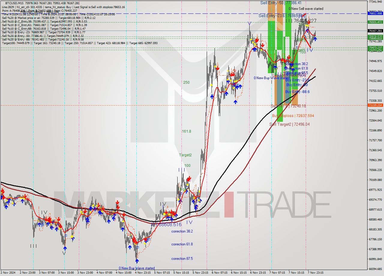Click the '6 Nov 23:15' time label
The image size is (384, 276).
258,273
